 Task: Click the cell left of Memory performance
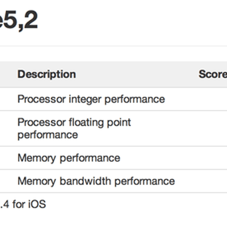click(7, 158)
